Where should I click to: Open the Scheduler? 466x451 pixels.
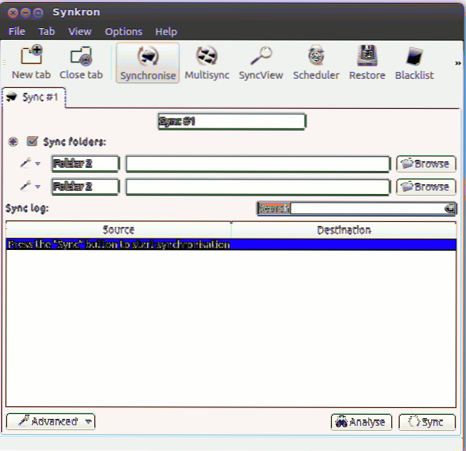click(316, 62)
